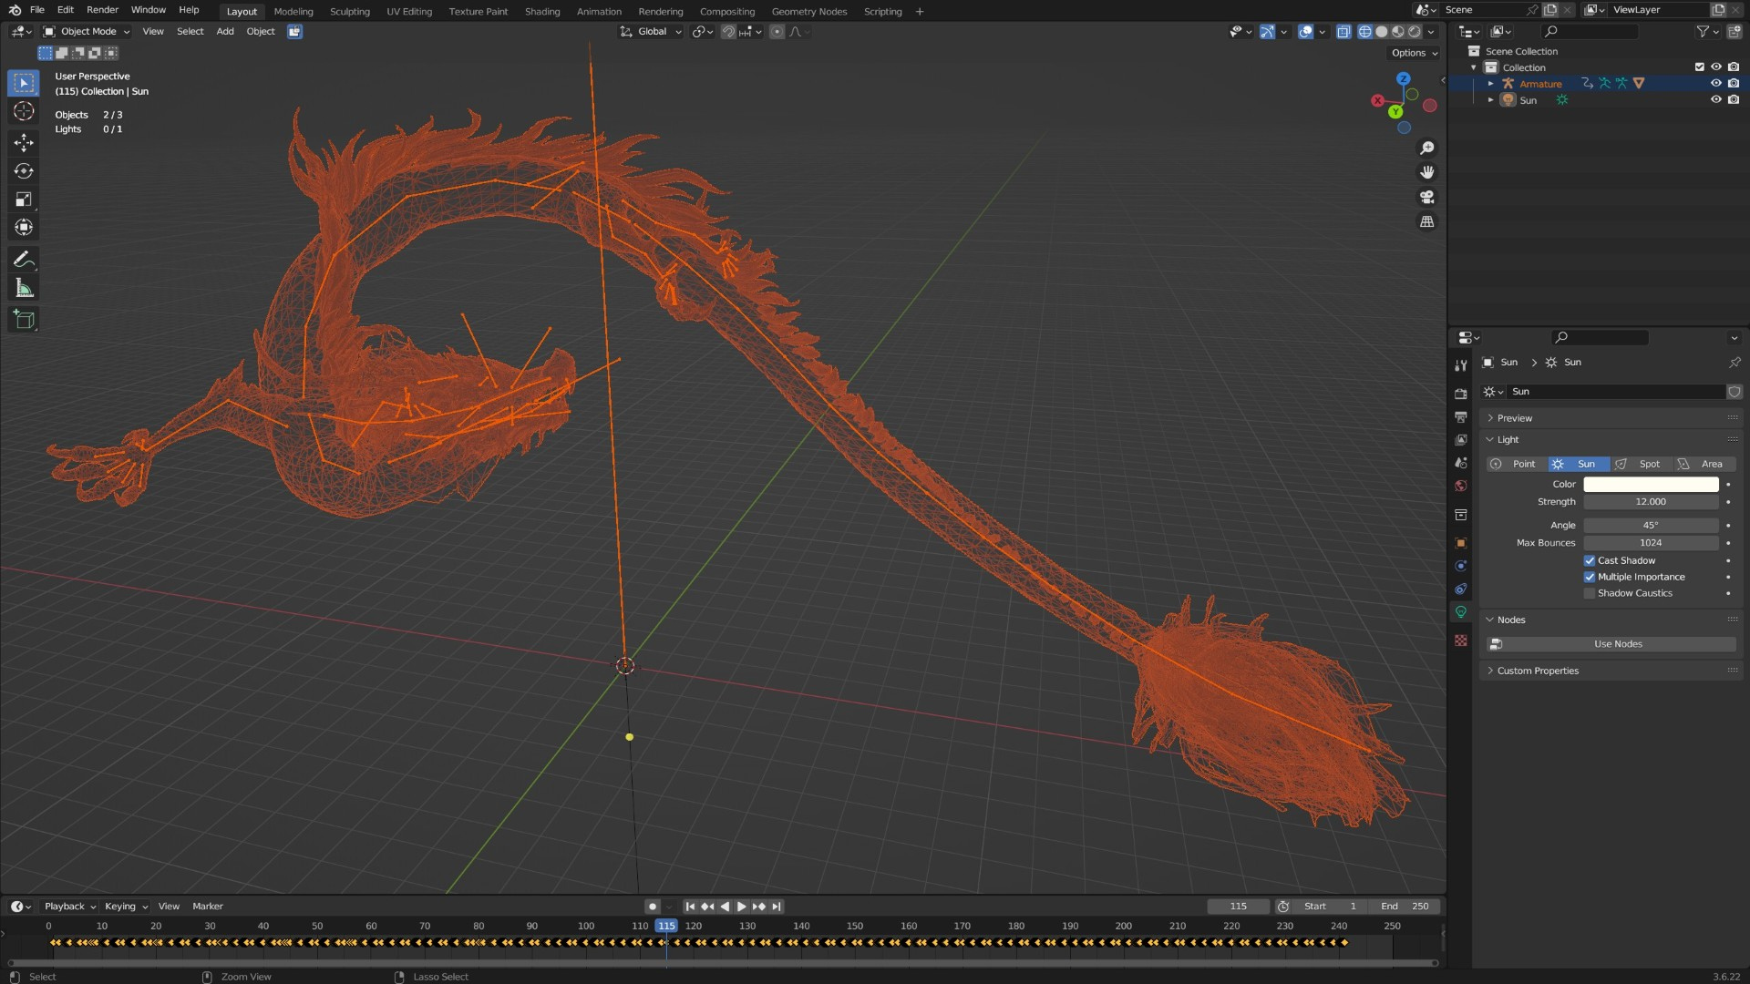Select the Add Cube tool
The width and height of the screenshot is (1750, 984).
pyautogui.click(x=24, y=320)
